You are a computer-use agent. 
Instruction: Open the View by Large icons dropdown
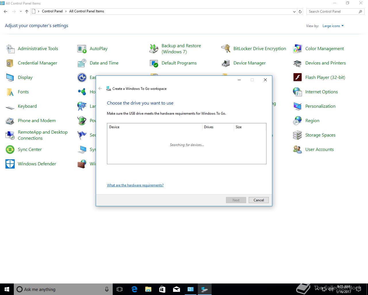(x=333, y=26)
